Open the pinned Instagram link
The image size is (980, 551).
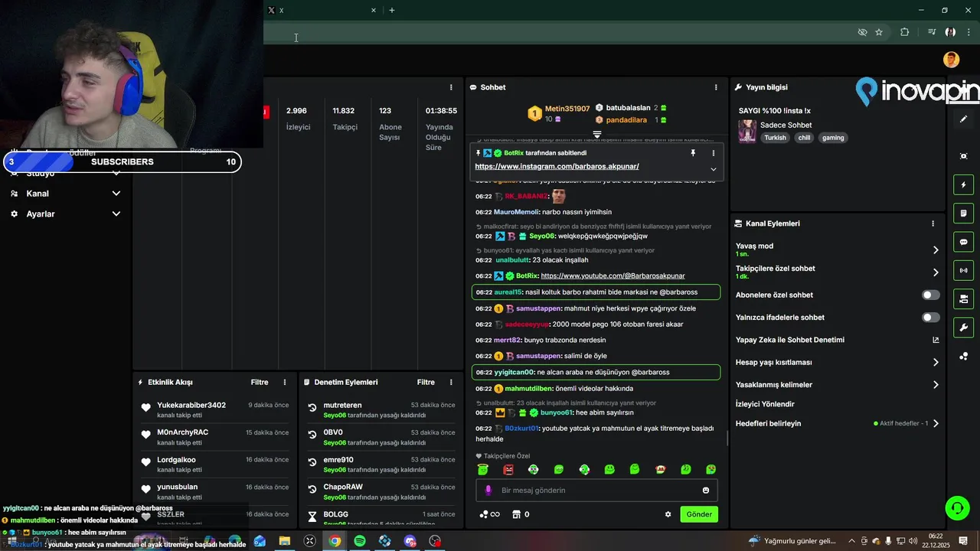pos(557,166)
